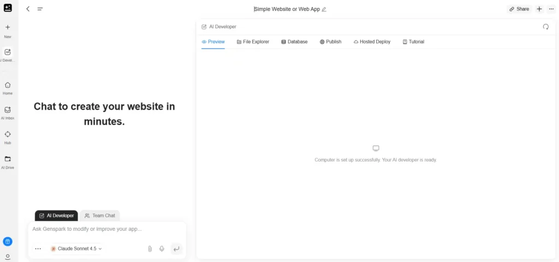Switch to AI Developer chat mode
The image size is (559, 262).
(x=56, y=216)
